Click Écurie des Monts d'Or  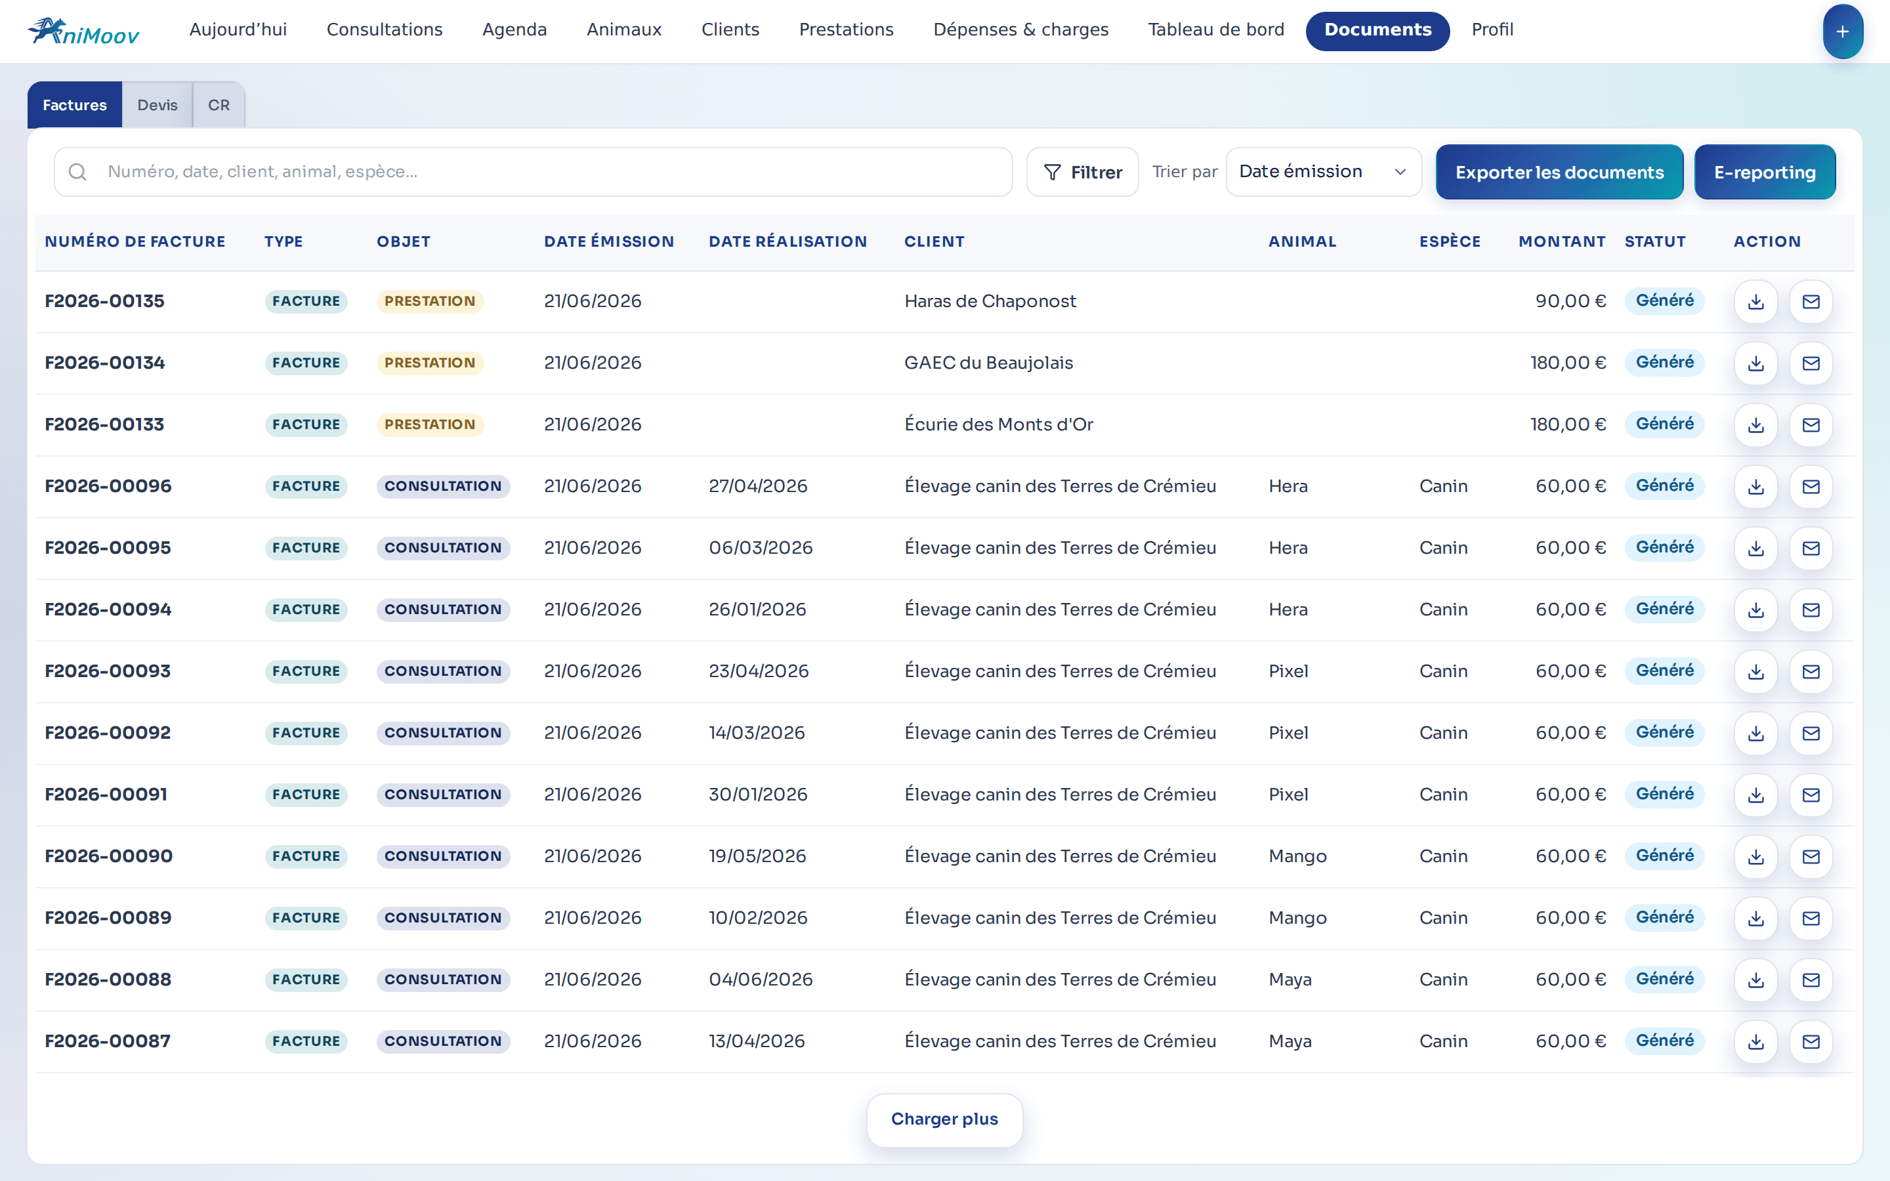(x=999, y=425)
